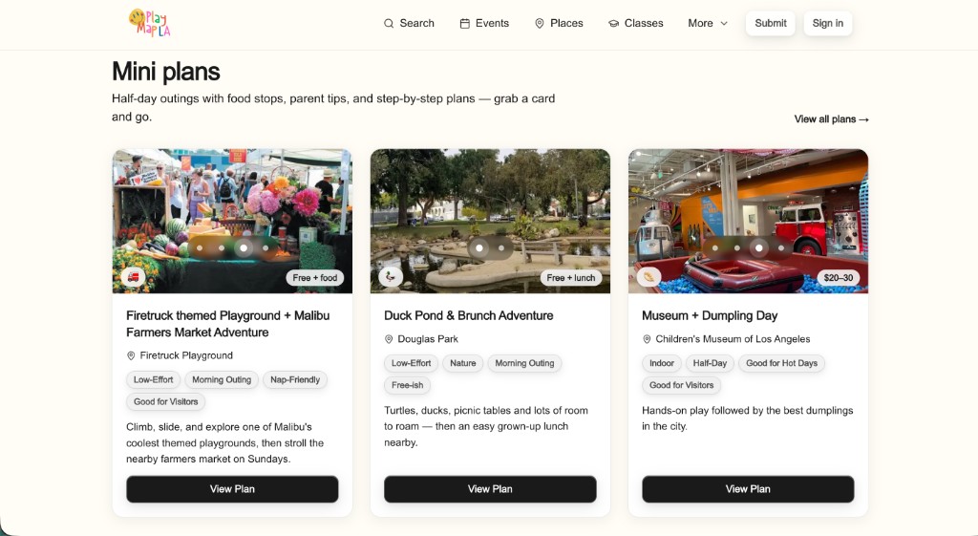Viewport: 978px width, 536px height.
Task: Click the dumpling emoji badge on Museum card
Action: [648, 277]
